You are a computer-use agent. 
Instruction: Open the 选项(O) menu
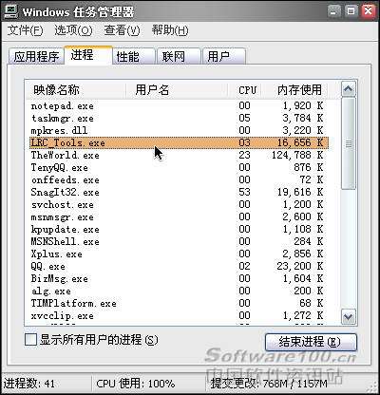coord(73,30)
